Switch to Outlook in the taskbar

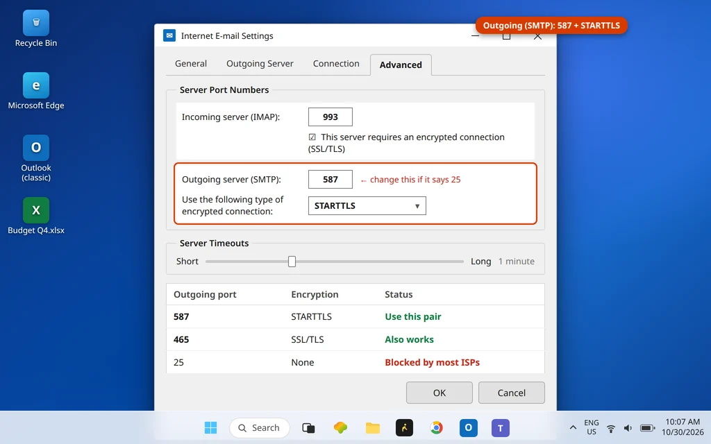[469, 427]
